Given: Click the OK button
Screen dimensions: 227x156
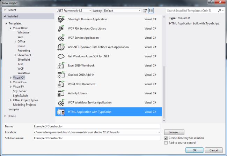Looking at the screenshot, I should click(x=194, y=150).
